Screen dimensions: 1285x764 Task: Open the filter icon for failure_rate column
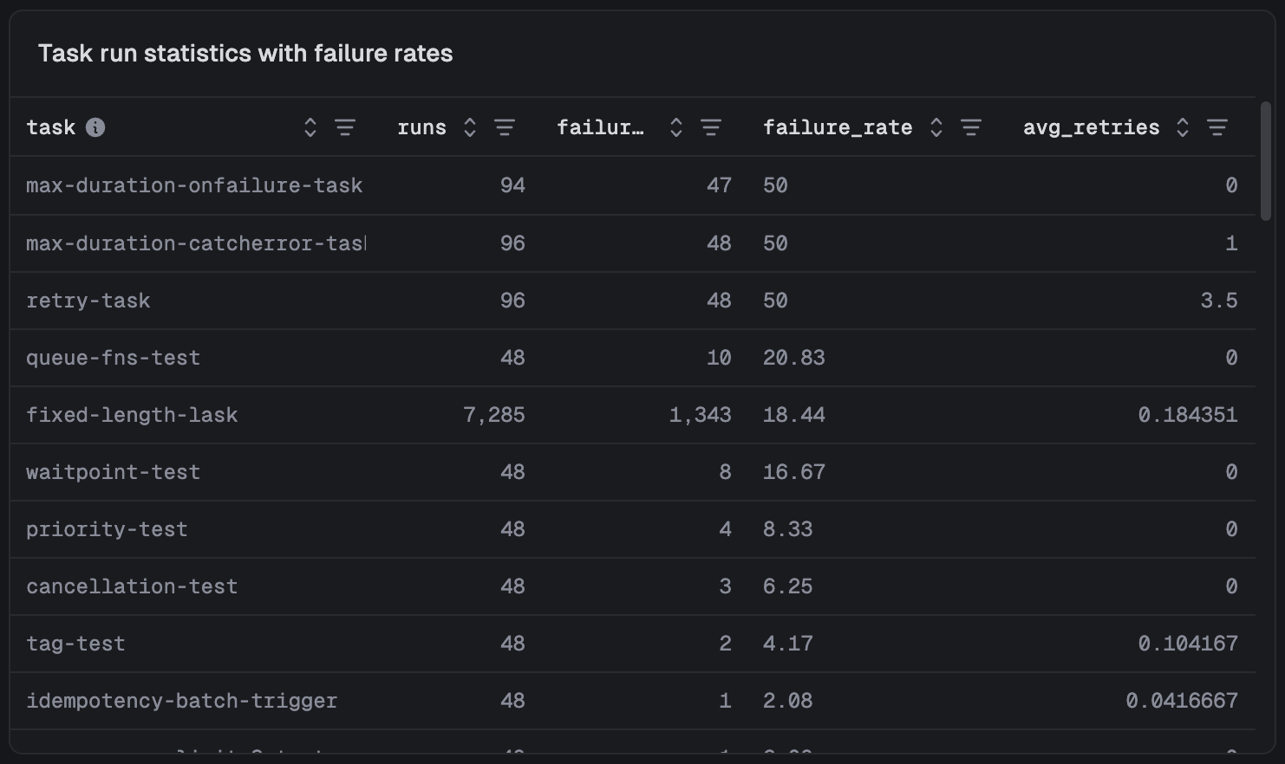click(x=971, y=126)
